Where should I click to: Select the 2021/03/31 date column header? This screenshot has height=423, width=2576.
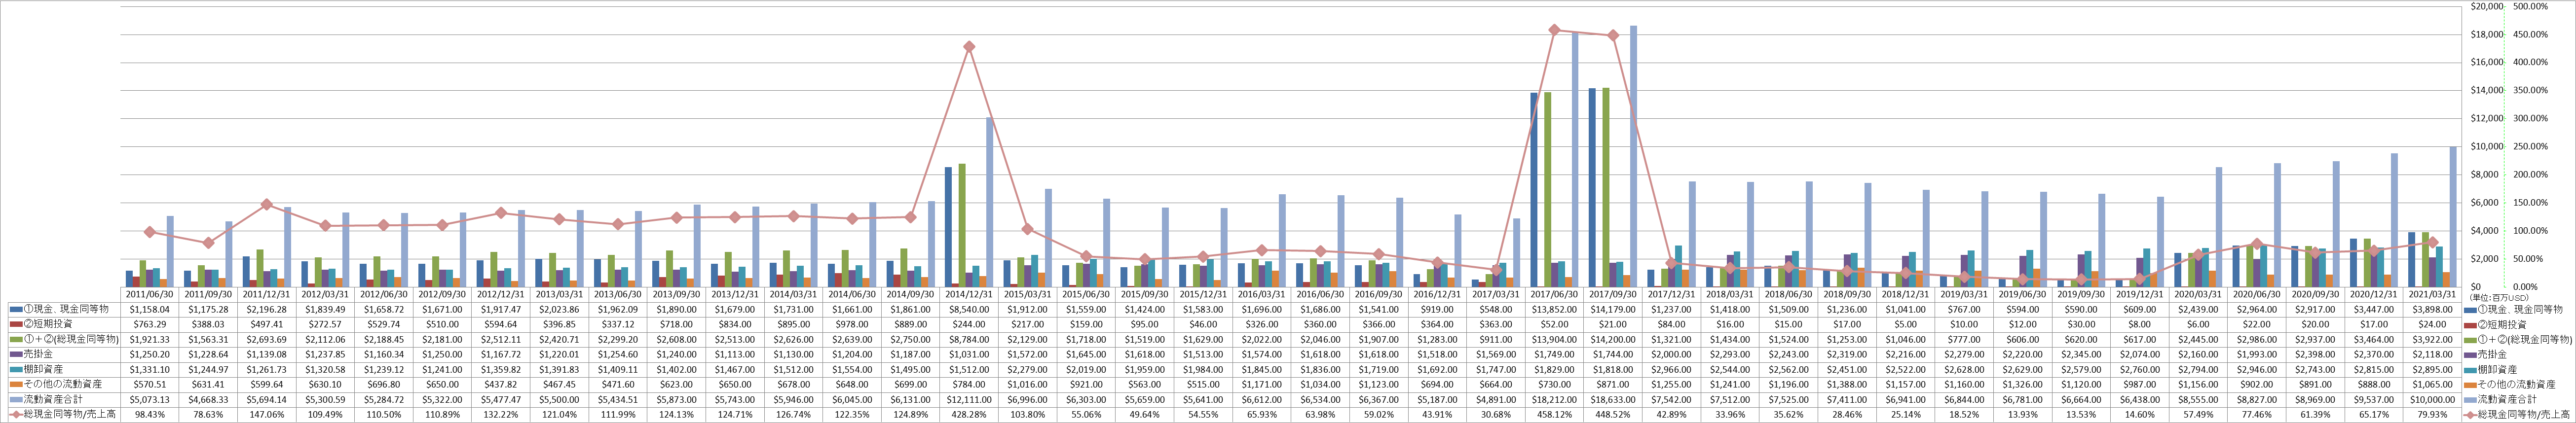pyautogui.click(x=2432, y=295)
